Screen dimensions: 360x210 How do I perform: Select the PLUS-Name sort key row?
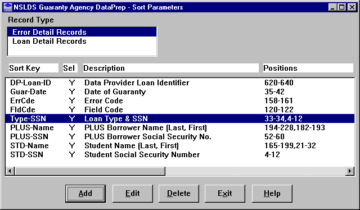180,127
